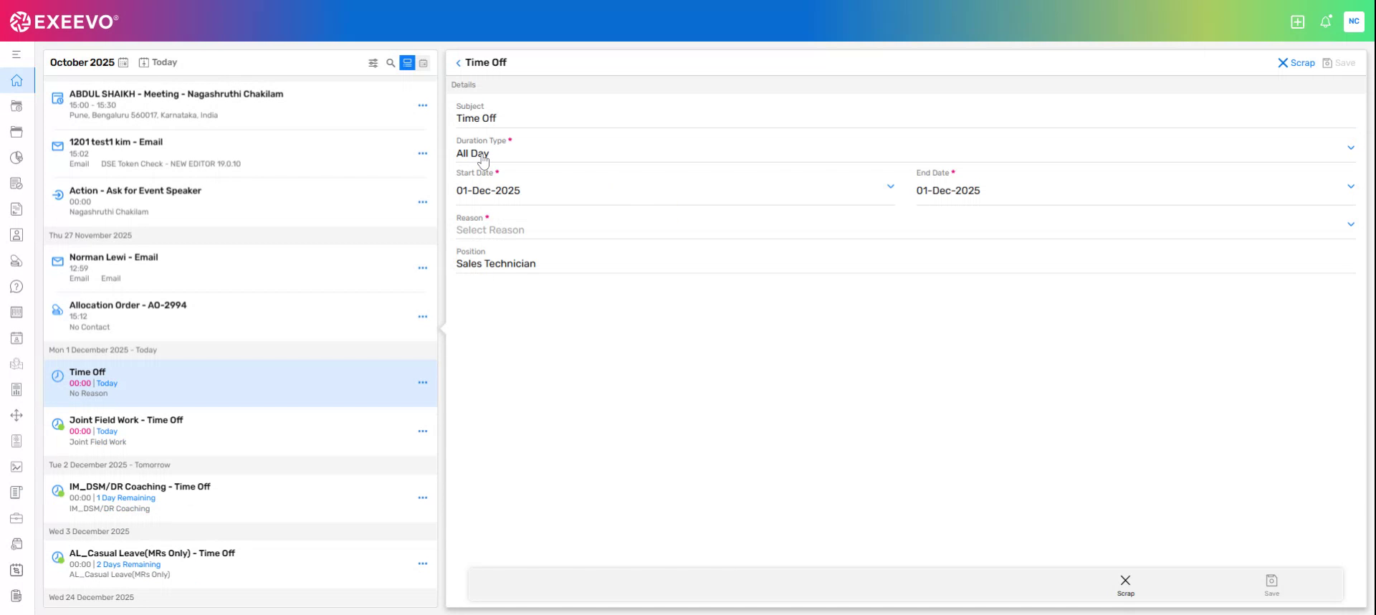The width and height of the screenshot is (1376, 615).
Task: Open Start Date picker chevron
Action: click(x=891, y=186)
